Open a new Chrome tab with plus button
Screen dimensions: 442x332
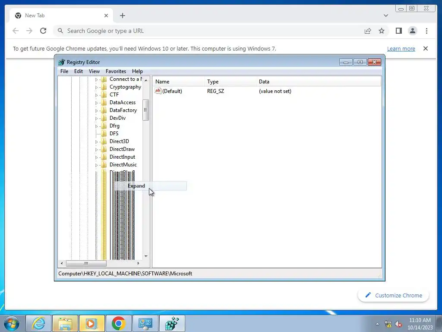(122, 16)
